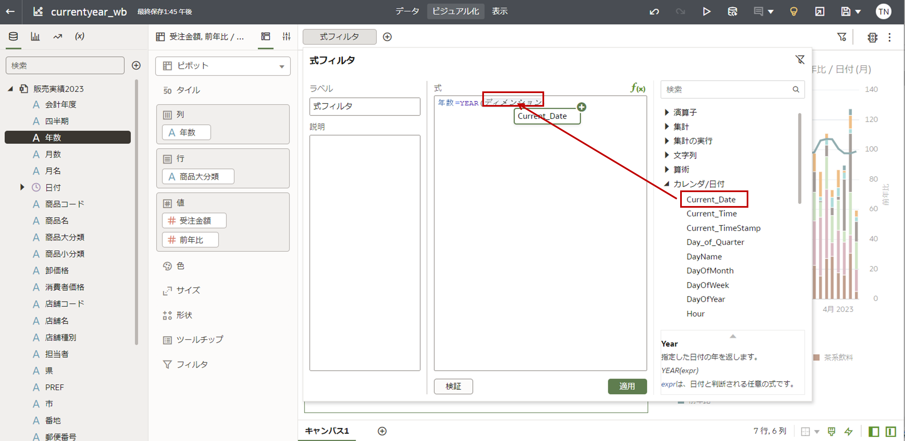Open the calculations (x) panel icon

pos(79,36)
